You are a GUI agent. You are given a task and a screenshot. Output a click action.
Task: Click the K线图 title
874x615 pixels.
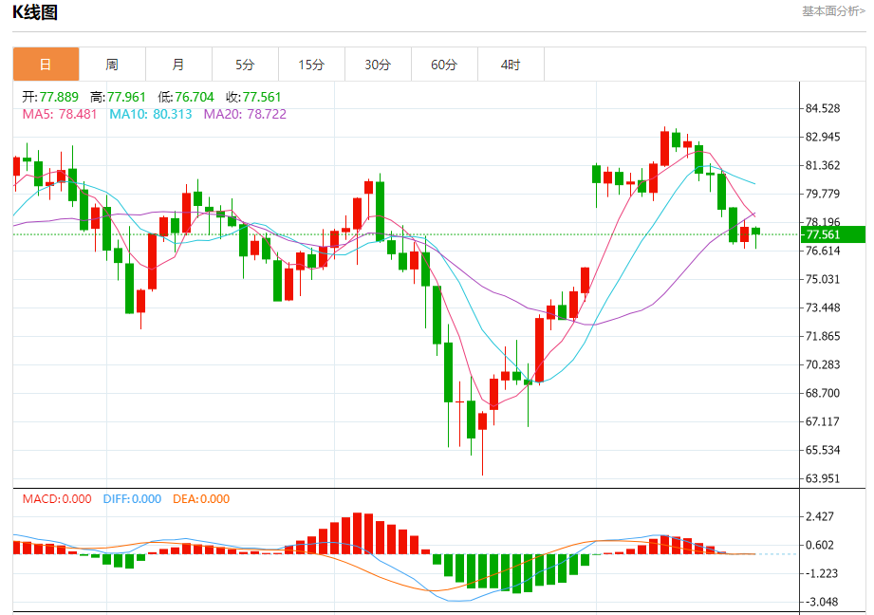tap(35, 11)
